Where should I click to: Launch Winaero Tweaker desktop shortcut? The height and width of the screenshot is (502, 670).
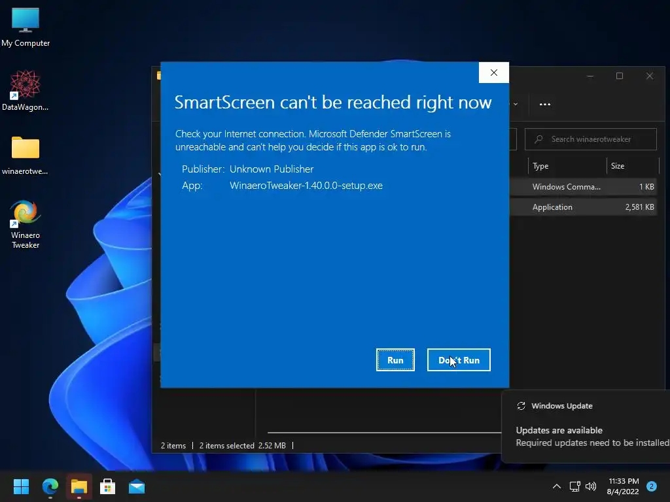(x=26, y=224)
